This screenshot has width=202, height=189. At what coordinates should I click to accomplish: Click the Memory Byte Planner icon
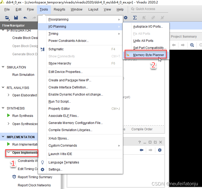click(127, 55)
